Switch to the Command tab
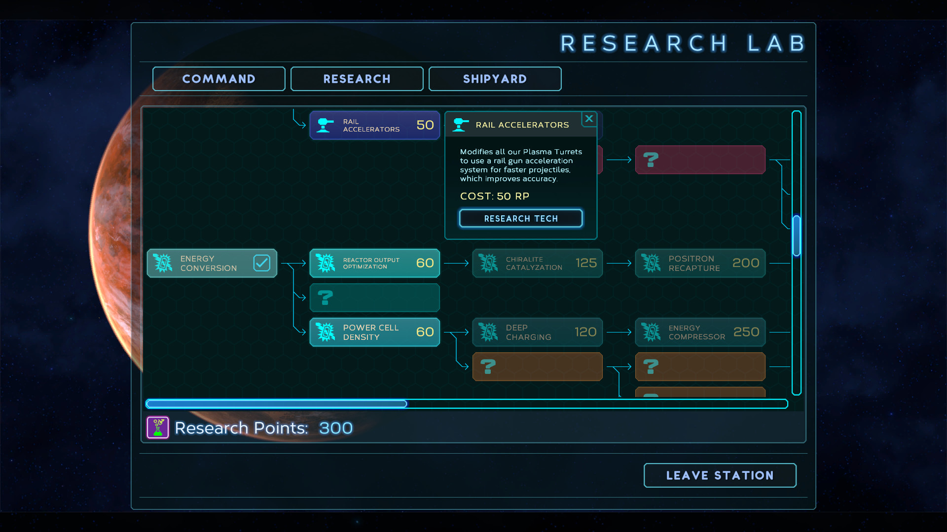The image size is (947, 532). pyautogui.click(x=219, y=79)
